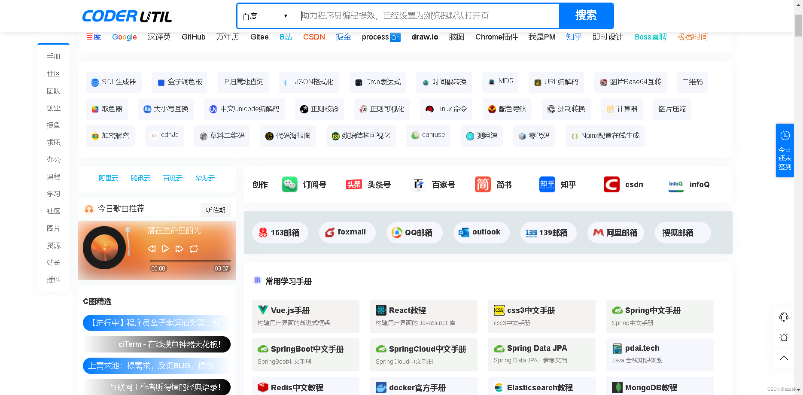The height and width of the screenshot is (395, 803).
Task: Click the QQ邮箱 shortcut
Action: (414, 233)
